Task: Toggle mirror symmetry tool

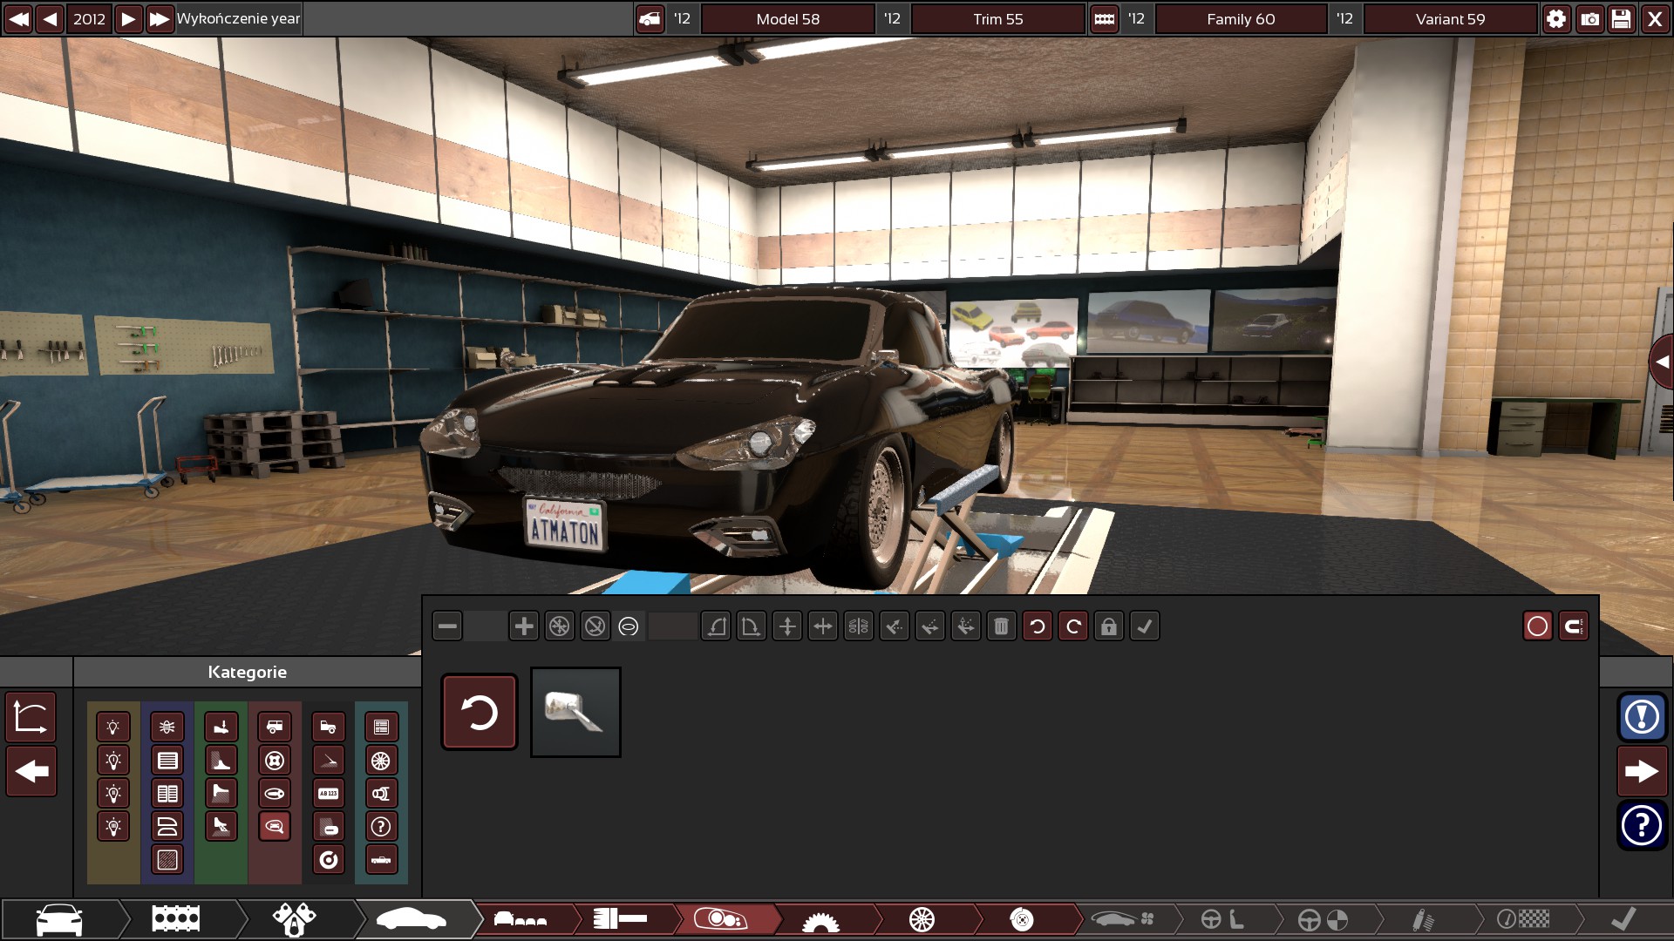Action: pyautogui.click(x=859, y=626)
